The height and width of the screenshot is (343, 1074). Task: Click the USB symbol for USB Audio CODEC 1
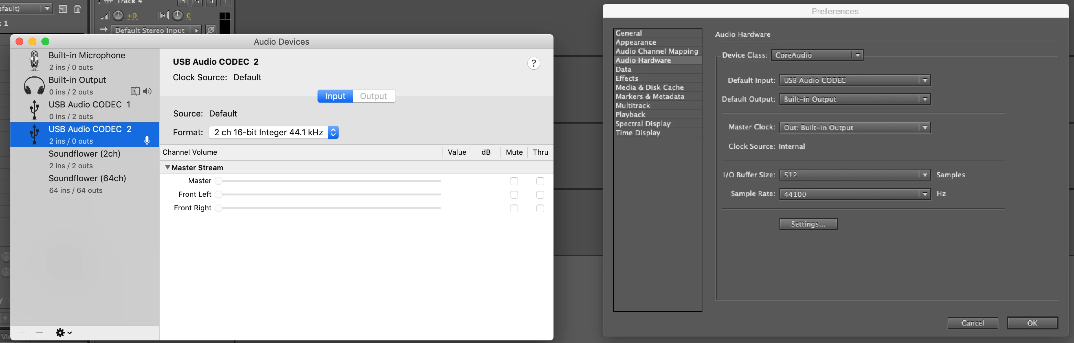pyautogui.click(x=35, y=110)
